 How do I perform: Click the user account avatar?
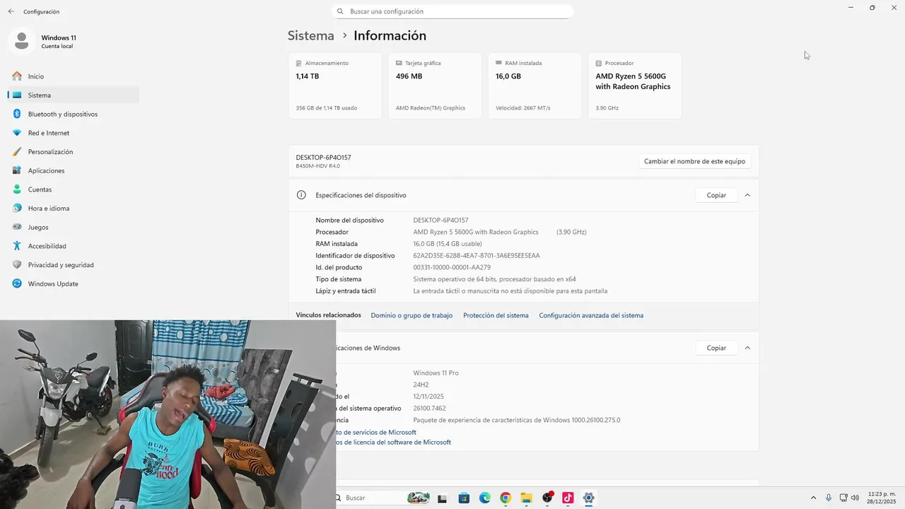(x=22, y=41)
